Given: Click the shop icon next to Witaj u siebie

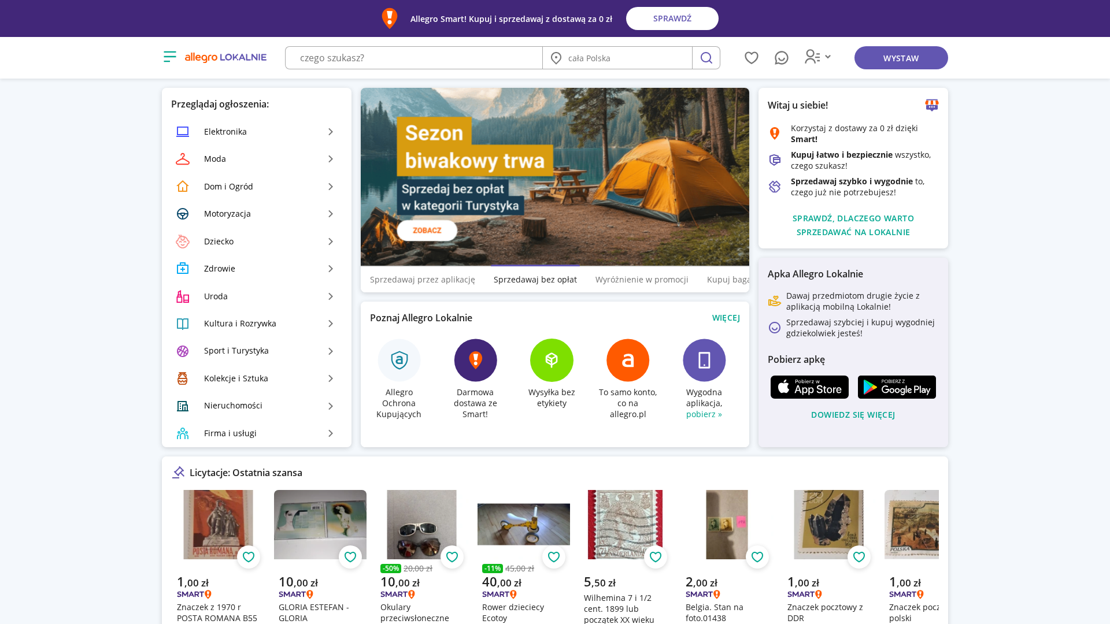Looking at the screenshot, I should [x=932, y=105].
